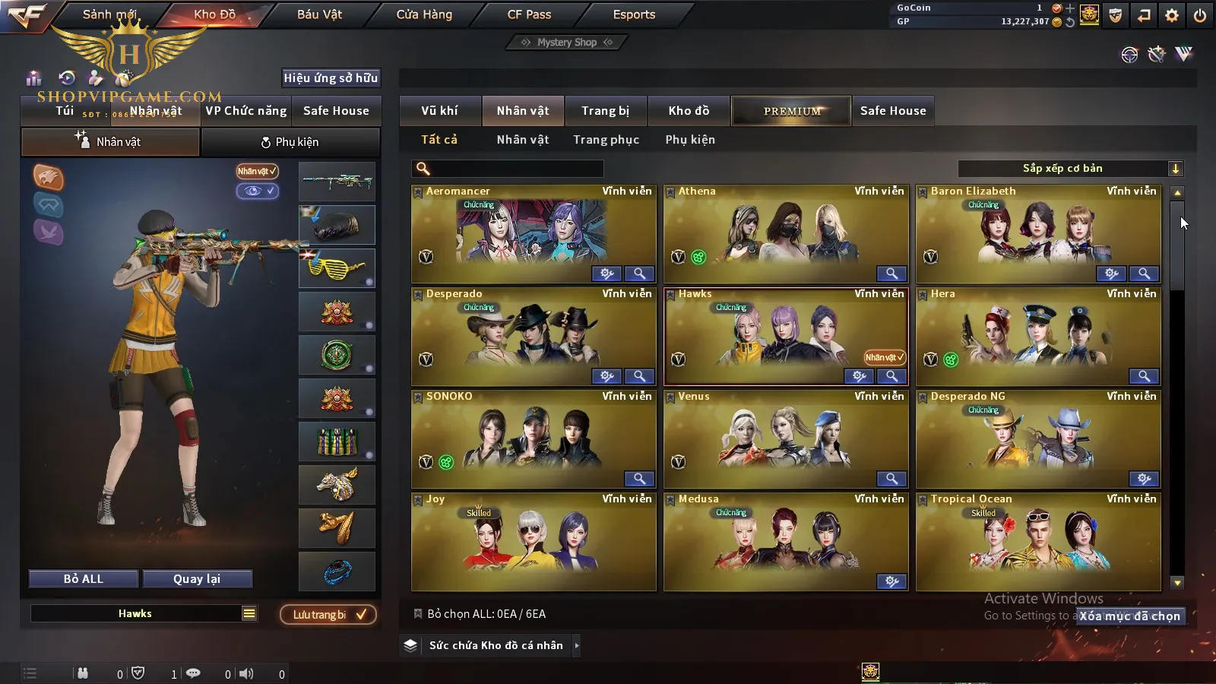Toggle the eye visibility checkbox on preview
Image resolution: width=1216 pixels, height=684 pixels.
pyautogui.click(x=258, y=191)
